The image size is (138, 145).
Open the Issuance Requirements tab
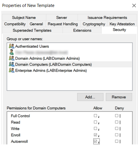(x=107, y=17)
